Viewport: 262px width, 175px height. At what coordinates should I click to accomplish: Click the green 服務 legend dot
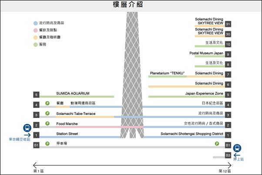[35, 45]
